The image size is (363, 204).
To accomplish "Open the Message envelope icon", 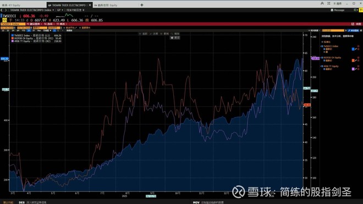I will pos(332,10).
